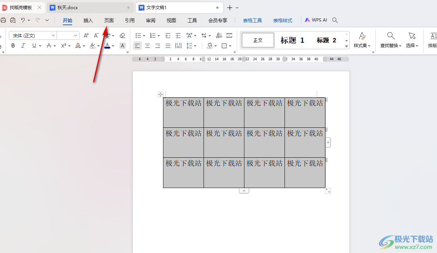Apply the 标题 2 heading style
The height and width of the screenshot is (253, 437).
326,40
